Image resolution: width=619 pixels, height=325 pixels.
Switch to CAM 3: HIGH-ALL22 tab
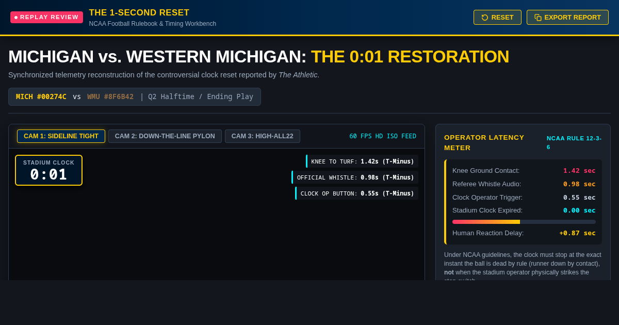click(263, 136)
